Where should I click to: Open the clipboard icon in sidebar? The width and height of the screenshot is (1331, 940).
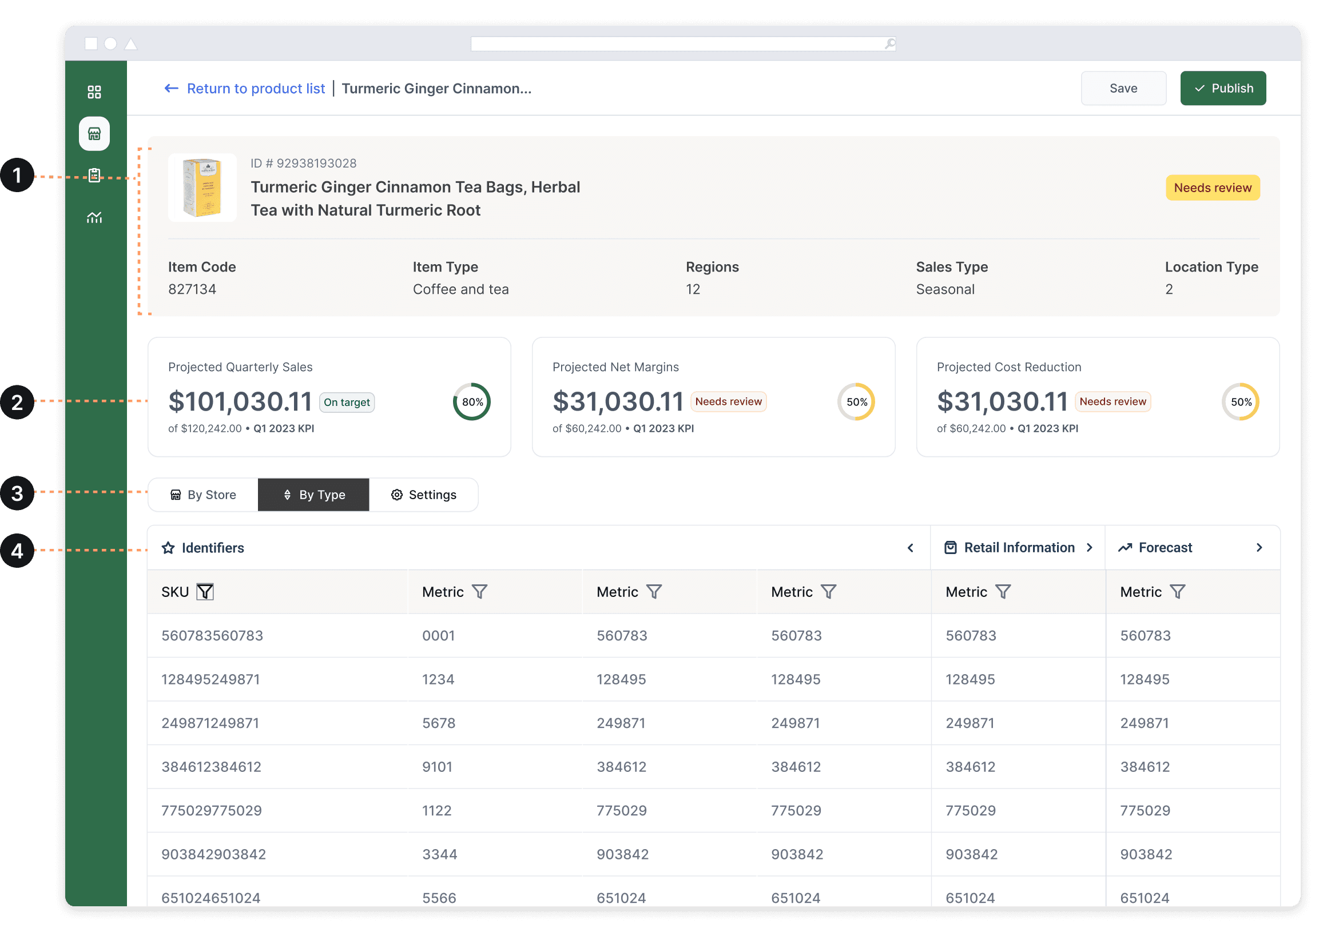(x=94, y=175)
